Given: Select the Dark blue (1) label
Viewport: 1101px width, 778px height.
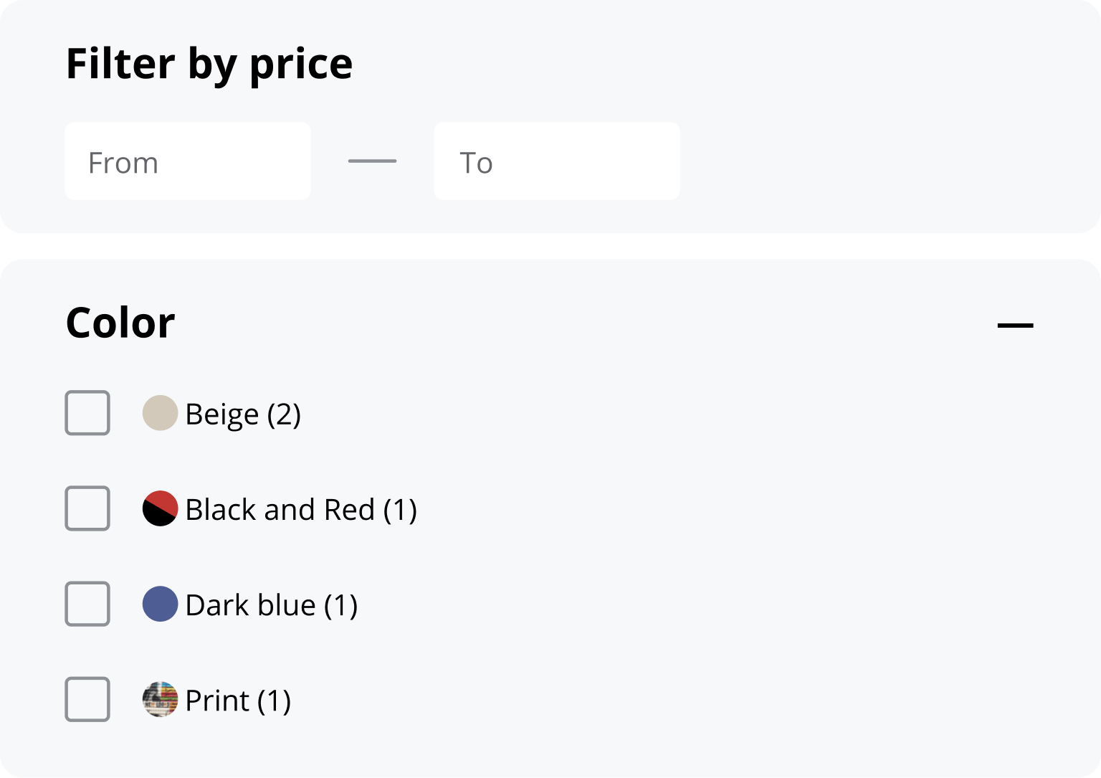Looking at the screenshot, I should [x=272, y=605].
